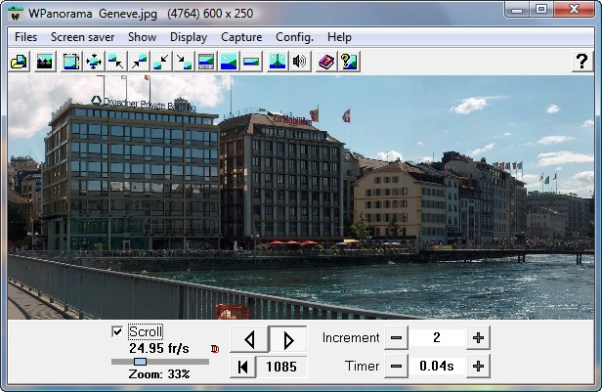The height and width of the screenshot is (392, 602).
Task: Click the framed picture toolbar icon
Action: click(x=71, y=62)
